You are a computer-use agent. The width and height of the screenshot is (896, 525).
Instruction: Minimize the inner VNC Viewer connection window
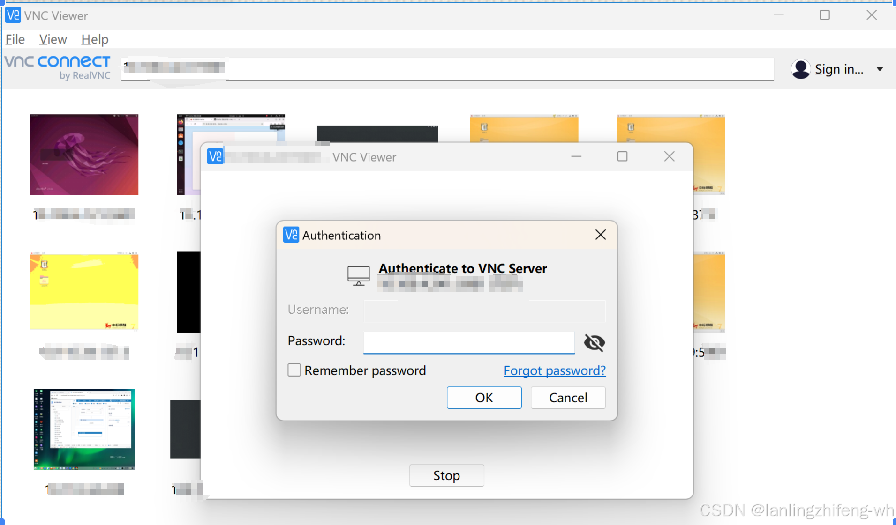(x=576, y=156)
